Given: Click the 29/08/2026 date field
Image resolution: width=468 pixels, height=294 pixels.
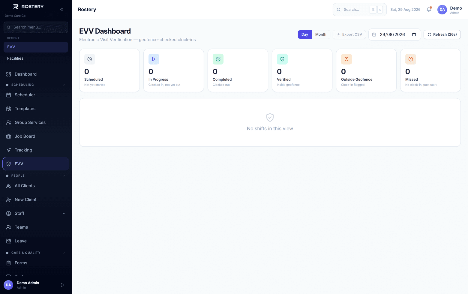Looking at the screenshot, I should point(395,34).
